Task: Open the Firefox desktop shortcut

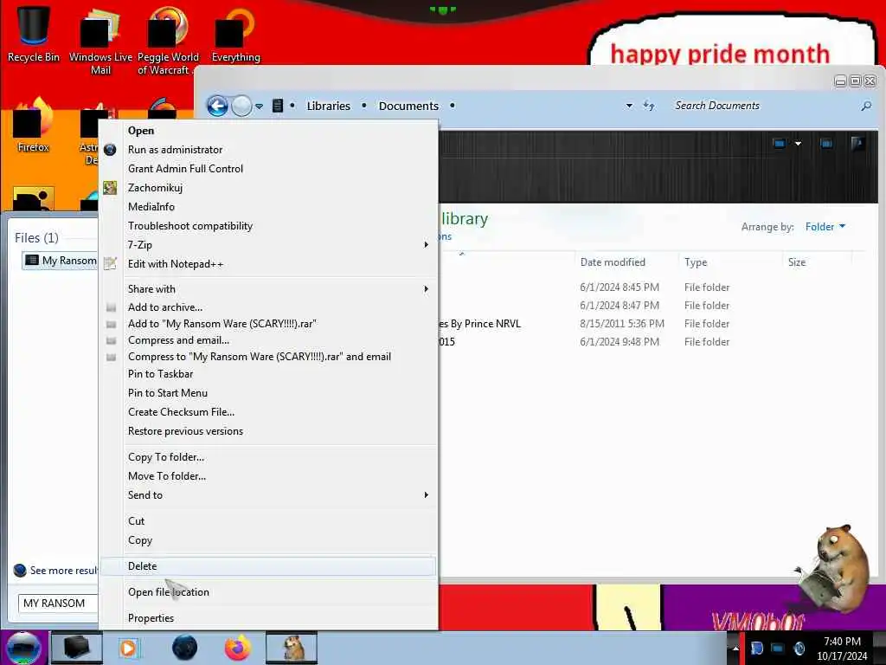Action: click(33, 126)
